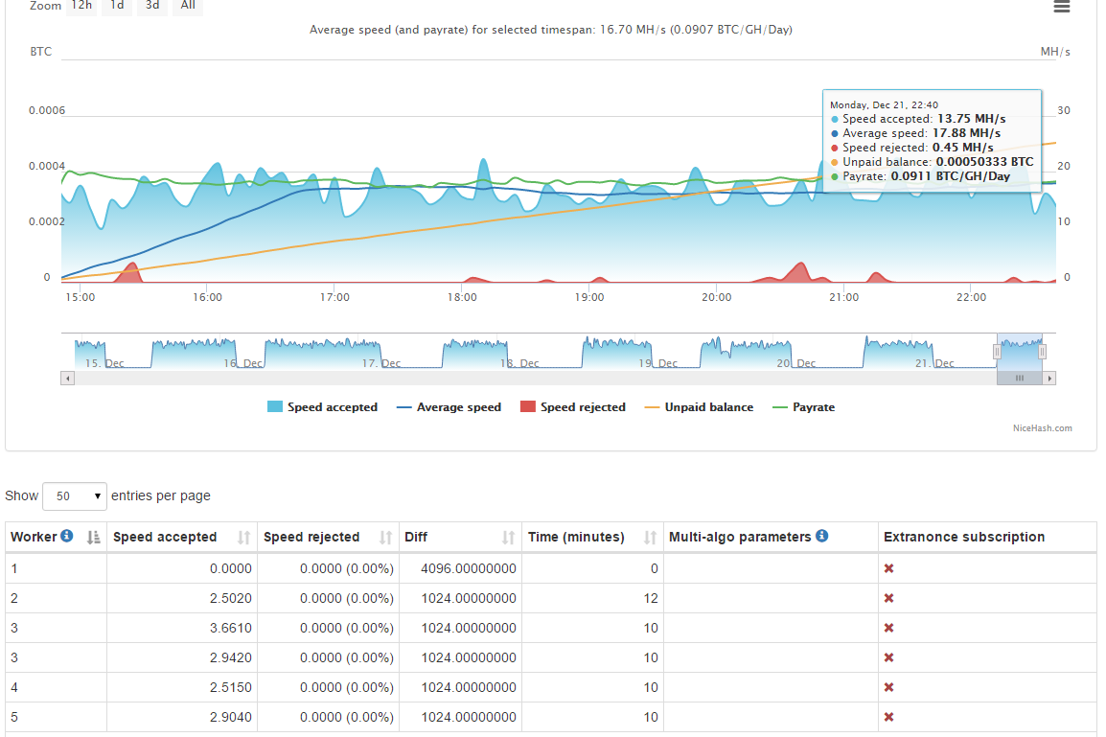Viewport: 1106px width, 737px height.
Task: Sort by Diff column arrows
Action: pos(508,538)
